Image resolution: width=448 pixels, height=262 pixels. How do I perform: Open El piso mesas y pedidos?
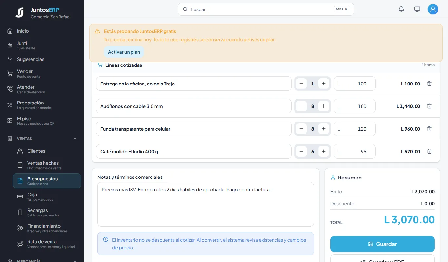pyautogui.click(x=42, y=121)
